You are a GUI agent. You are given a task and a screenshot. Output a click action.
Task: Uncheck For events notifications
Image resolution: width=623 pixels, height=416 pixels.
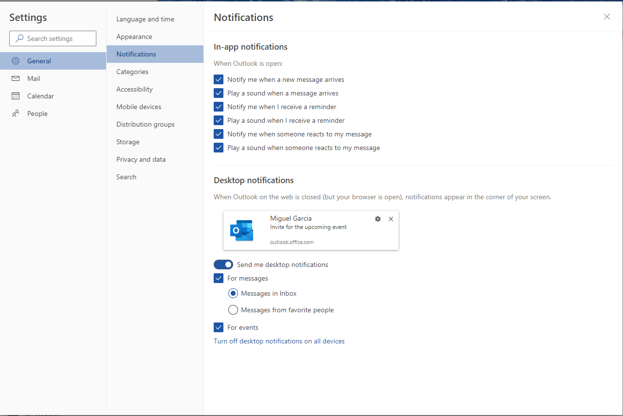point(218,327)
